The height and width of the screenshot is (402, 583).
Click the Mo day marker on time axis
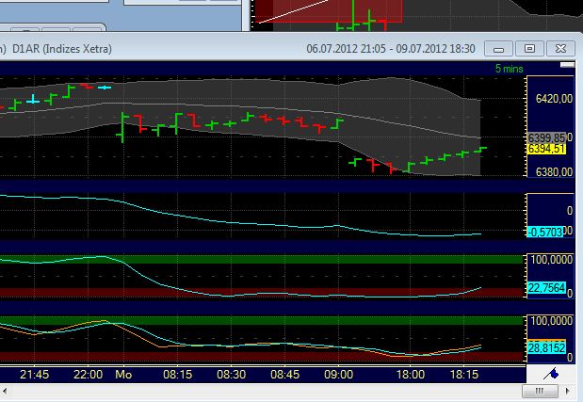pyautogui.click(x=123, y=374)
